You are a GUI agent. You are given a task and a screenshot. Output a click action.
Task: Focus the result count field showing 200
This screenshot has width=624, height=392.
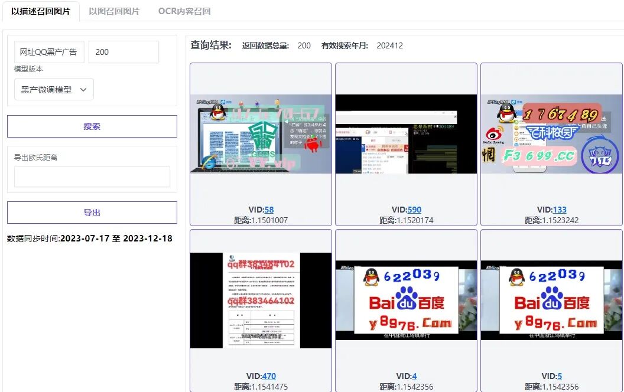coord(123,52)
